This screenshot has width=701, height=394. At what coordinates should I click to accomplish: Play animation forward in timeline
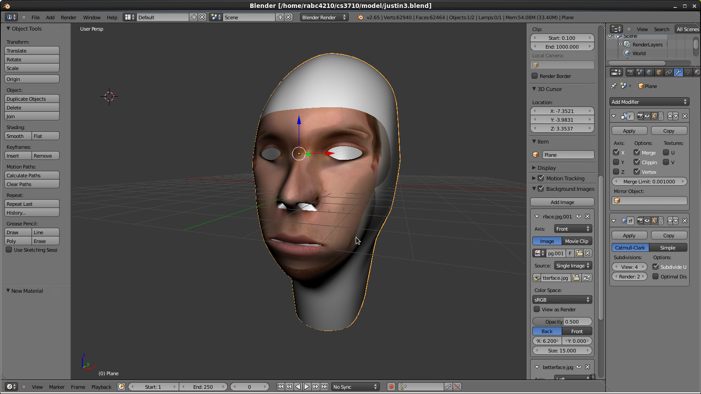tap(307, 387)
